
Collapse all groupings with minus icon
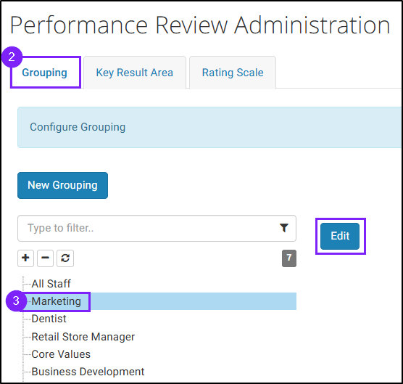pyautogui.click(x=45, y=258)
